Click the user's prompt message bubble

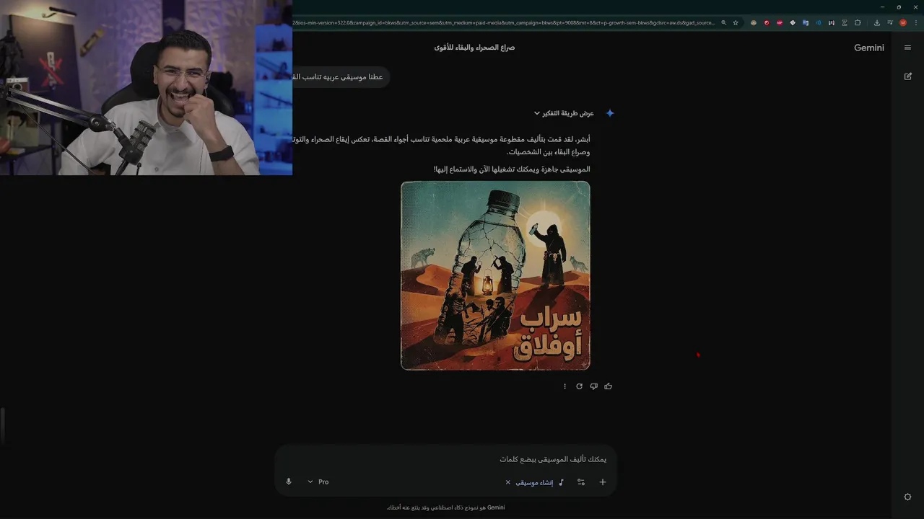point(341,77)
